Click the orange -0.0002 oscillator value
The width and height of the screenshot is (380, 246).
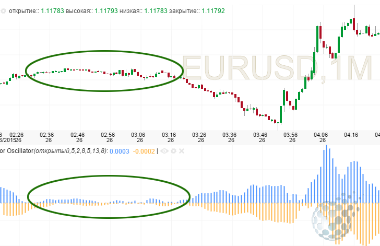(x=143, y=151)
